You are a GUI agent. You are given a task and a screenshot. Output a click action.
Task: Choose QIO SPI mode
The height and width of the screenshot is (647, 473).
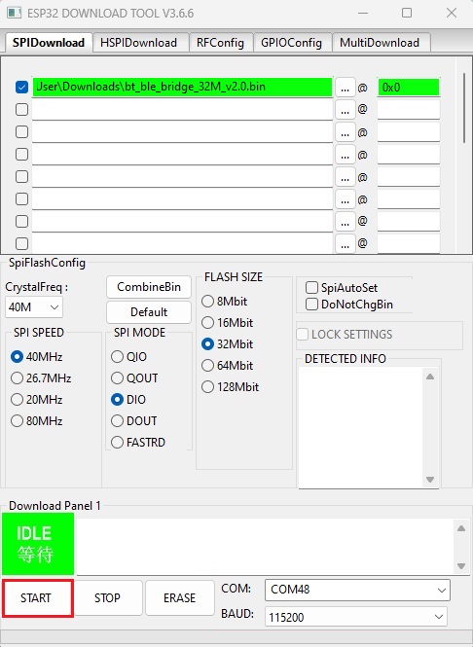coord(128,356)
